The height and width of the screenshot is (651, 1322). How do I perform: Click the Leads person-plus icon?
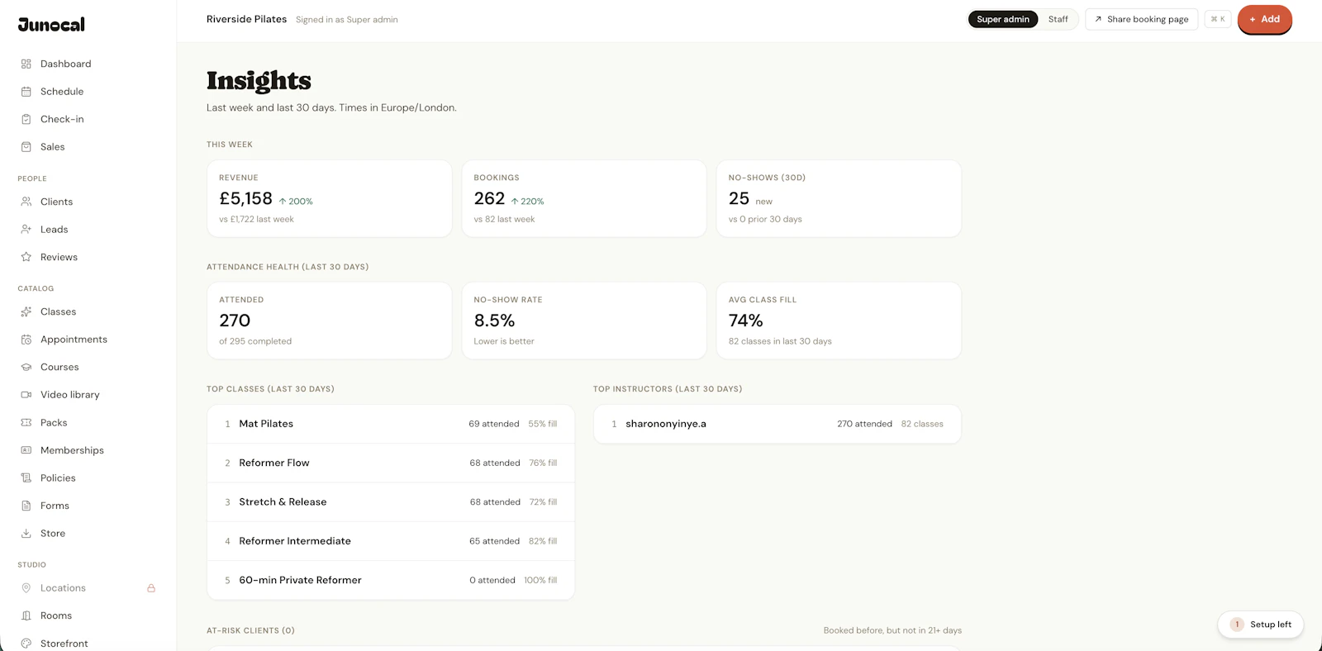click(26, 230)
